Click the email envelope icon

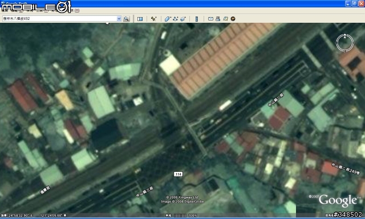(210, 19)
